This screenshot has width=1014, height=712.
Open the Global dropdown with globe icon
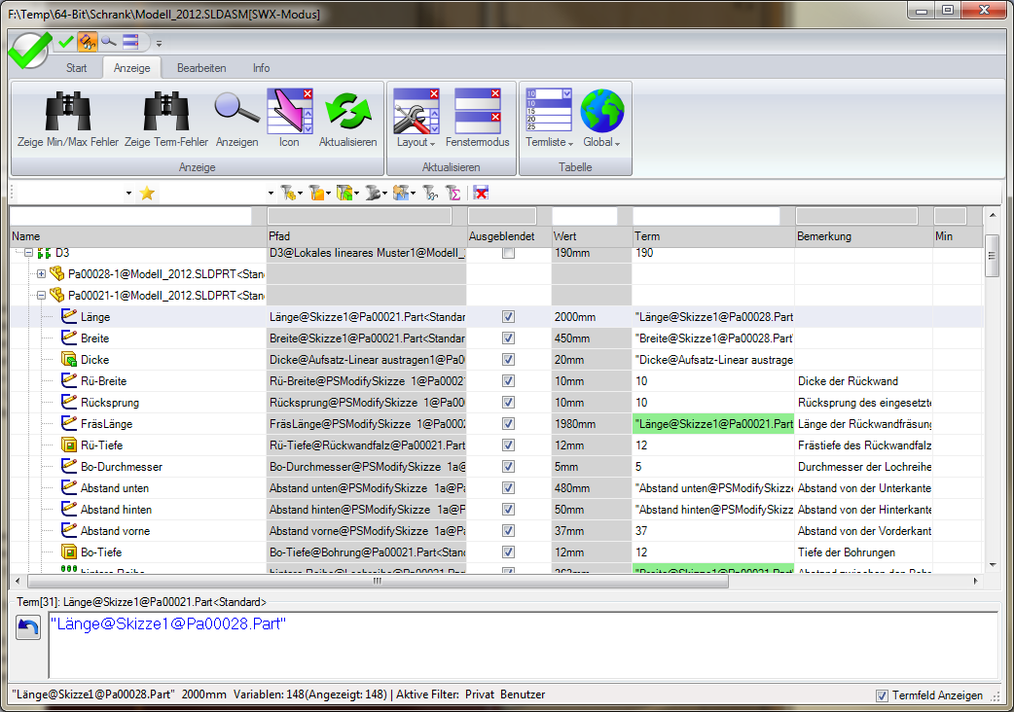601,142
